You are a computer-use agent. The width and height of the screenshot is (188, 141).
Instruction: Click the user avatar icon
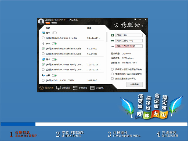pos(41,21)
